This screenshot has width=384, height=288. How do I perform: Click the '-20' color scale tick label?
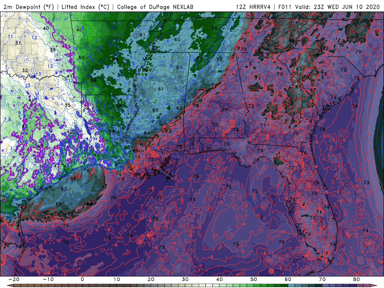[x=14, y=279]
